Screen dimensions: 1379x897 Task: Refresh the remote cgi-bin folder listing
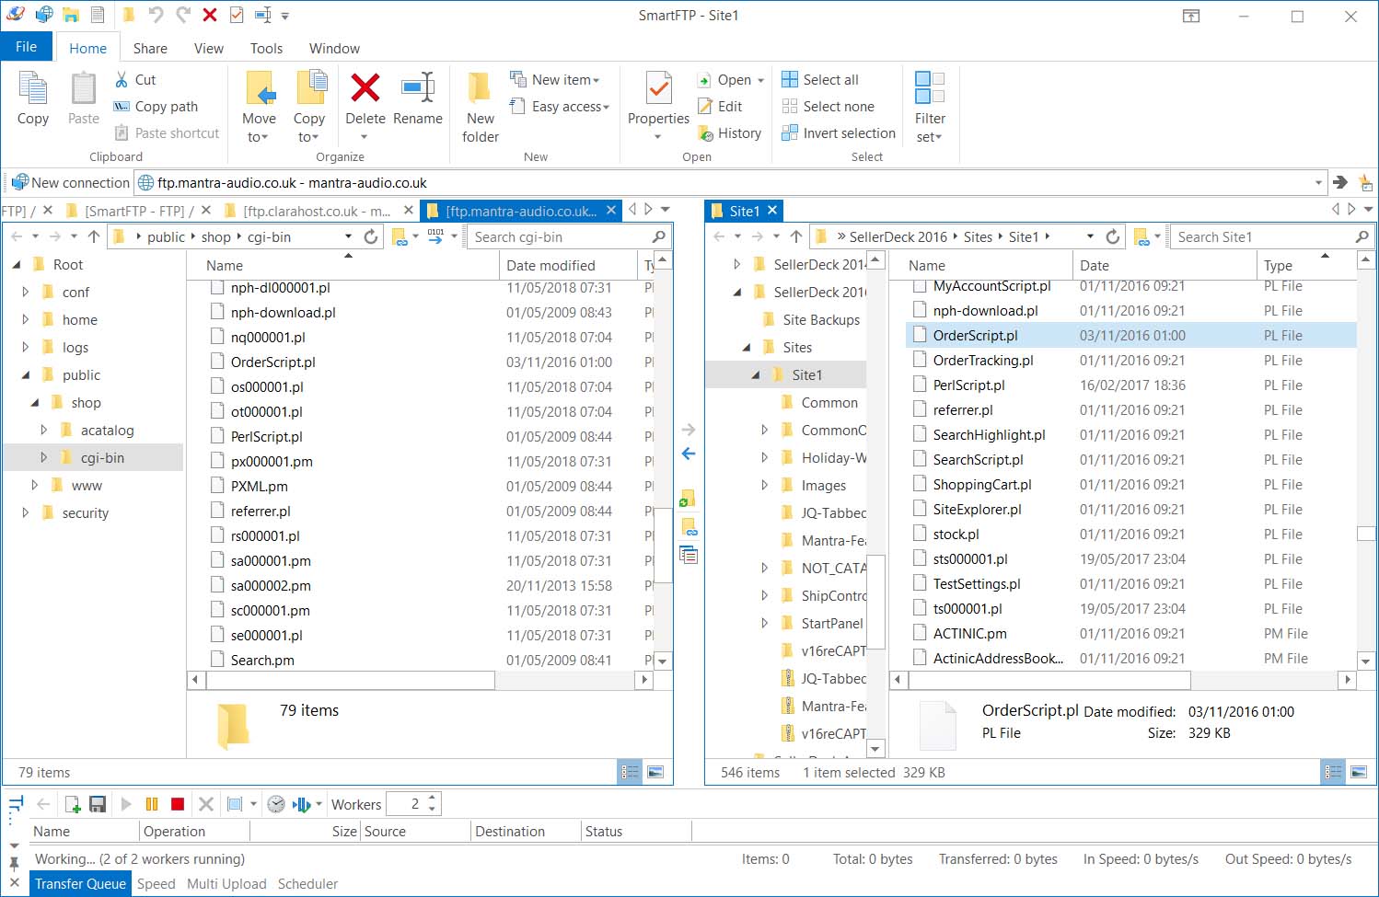click(x=371, y=237)
